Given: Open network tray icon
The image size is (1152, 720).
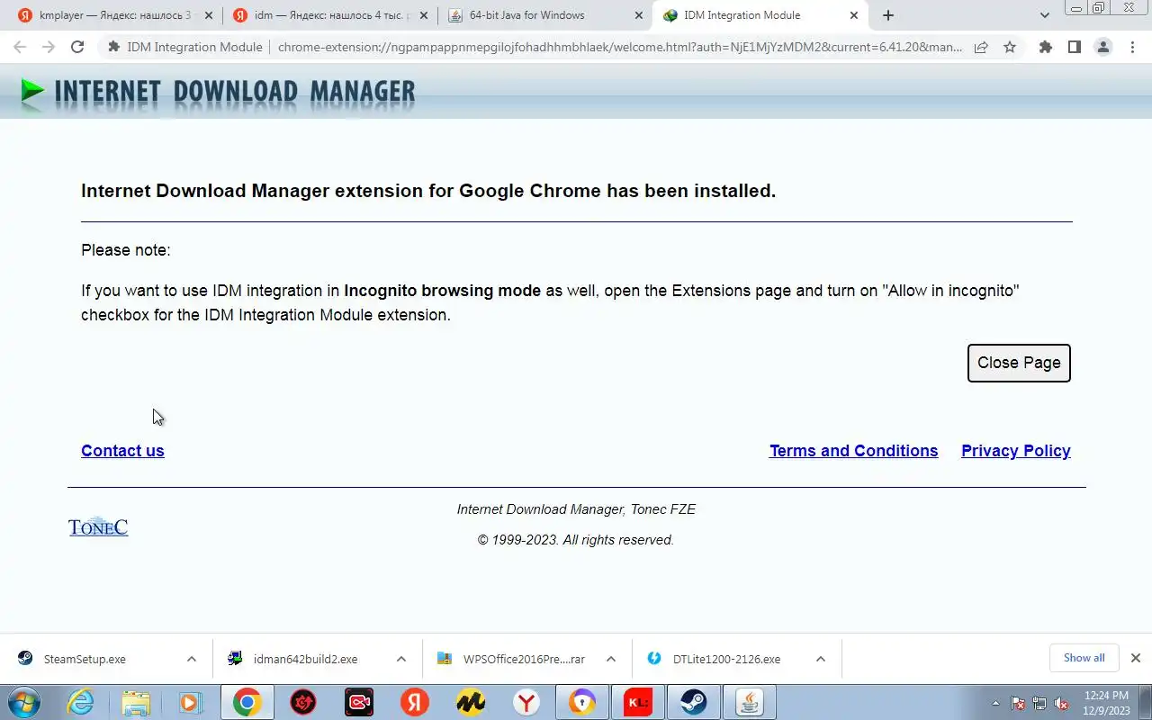Looking at the screenshot, I should [x=1039, y=703].
